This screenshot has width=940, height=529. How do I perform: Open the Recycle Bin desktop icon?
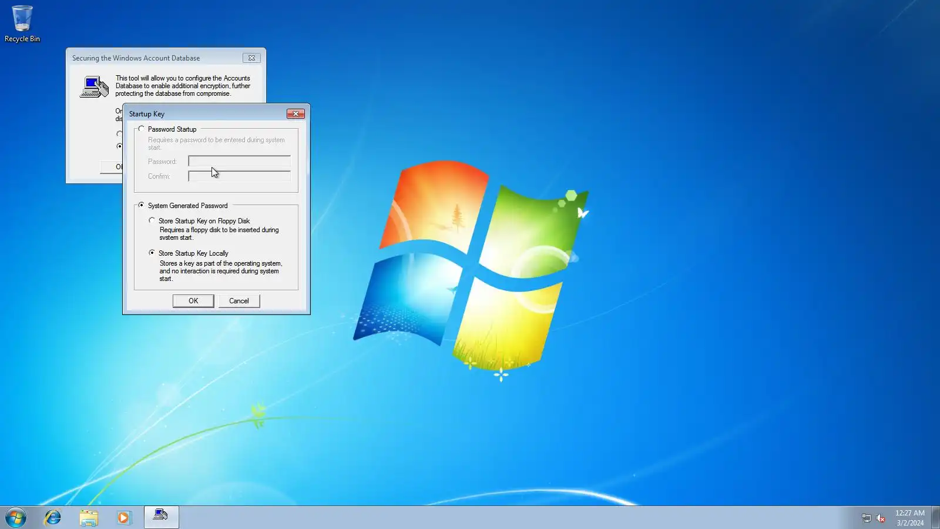[22, 24]
